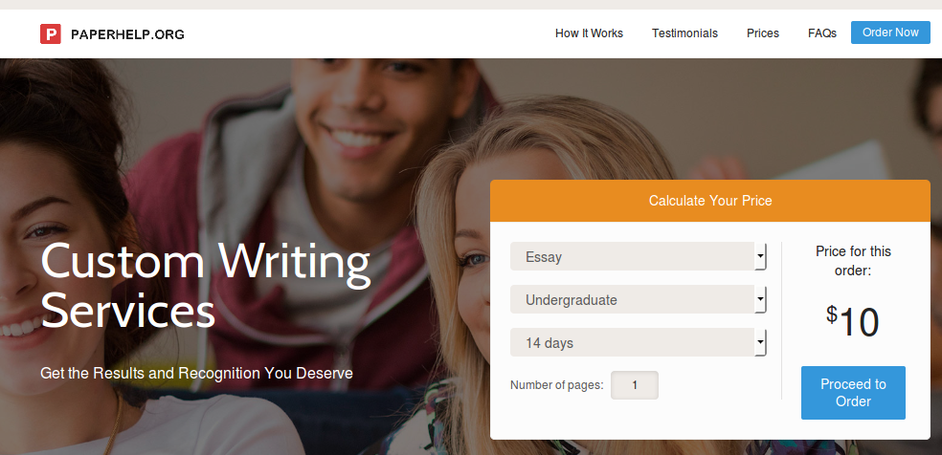Screen dimensions: 942x455
Task: Click the arrow beside 14 days selector
Action: coord(760,342)
